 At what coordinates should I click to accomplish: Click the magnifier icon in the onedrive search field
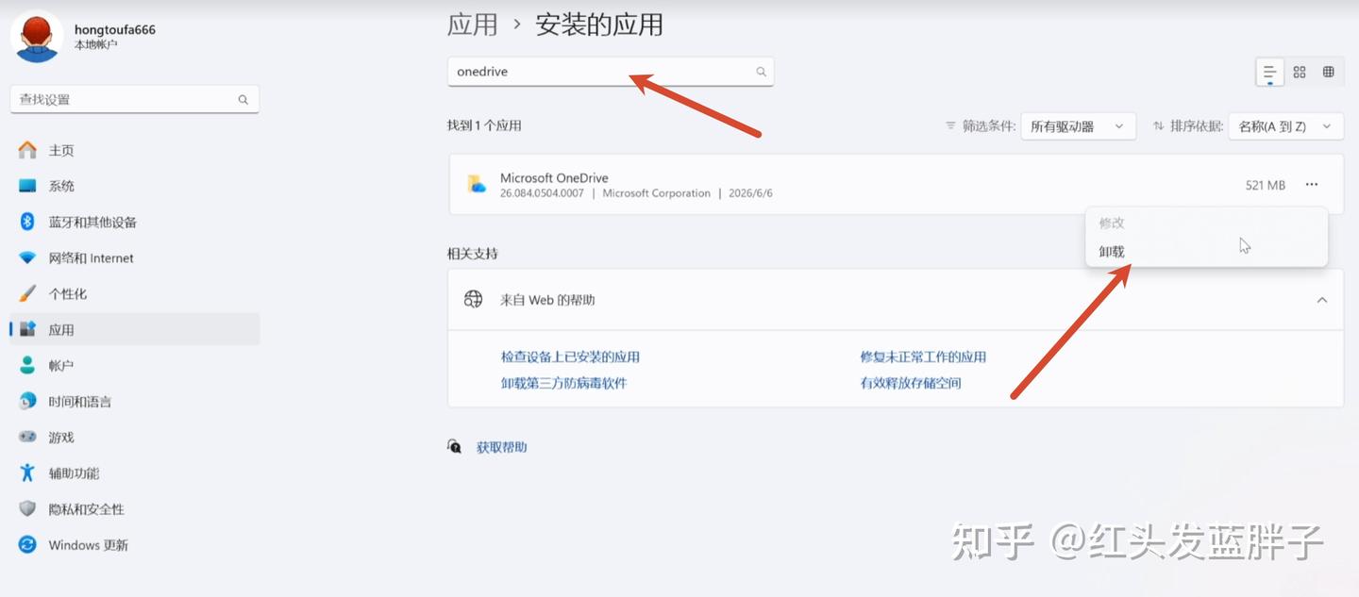[x=761, y=72]
